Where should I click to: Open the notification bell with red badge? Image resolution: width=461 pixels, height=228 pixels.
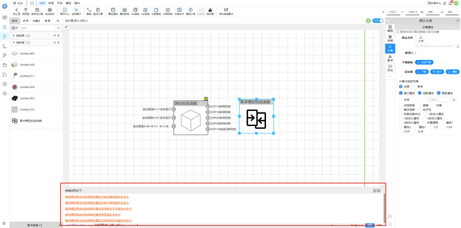coord(450,3)
